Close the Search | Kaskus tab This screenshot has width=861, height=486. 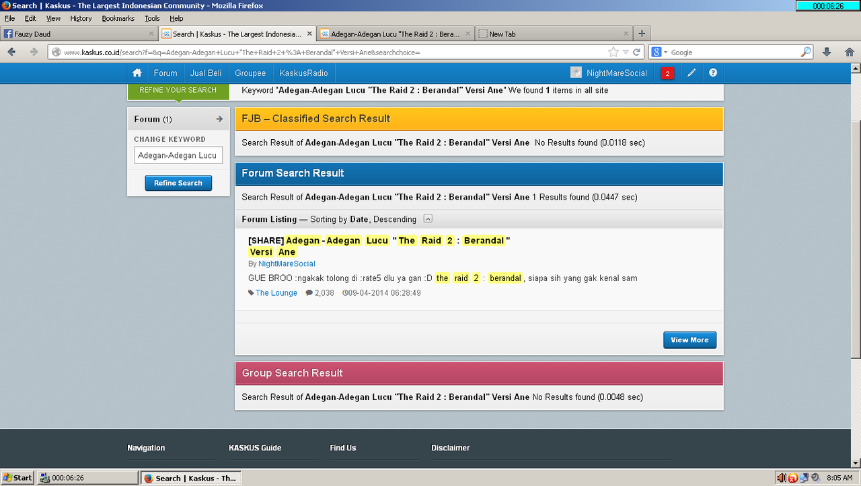[310, 34]
